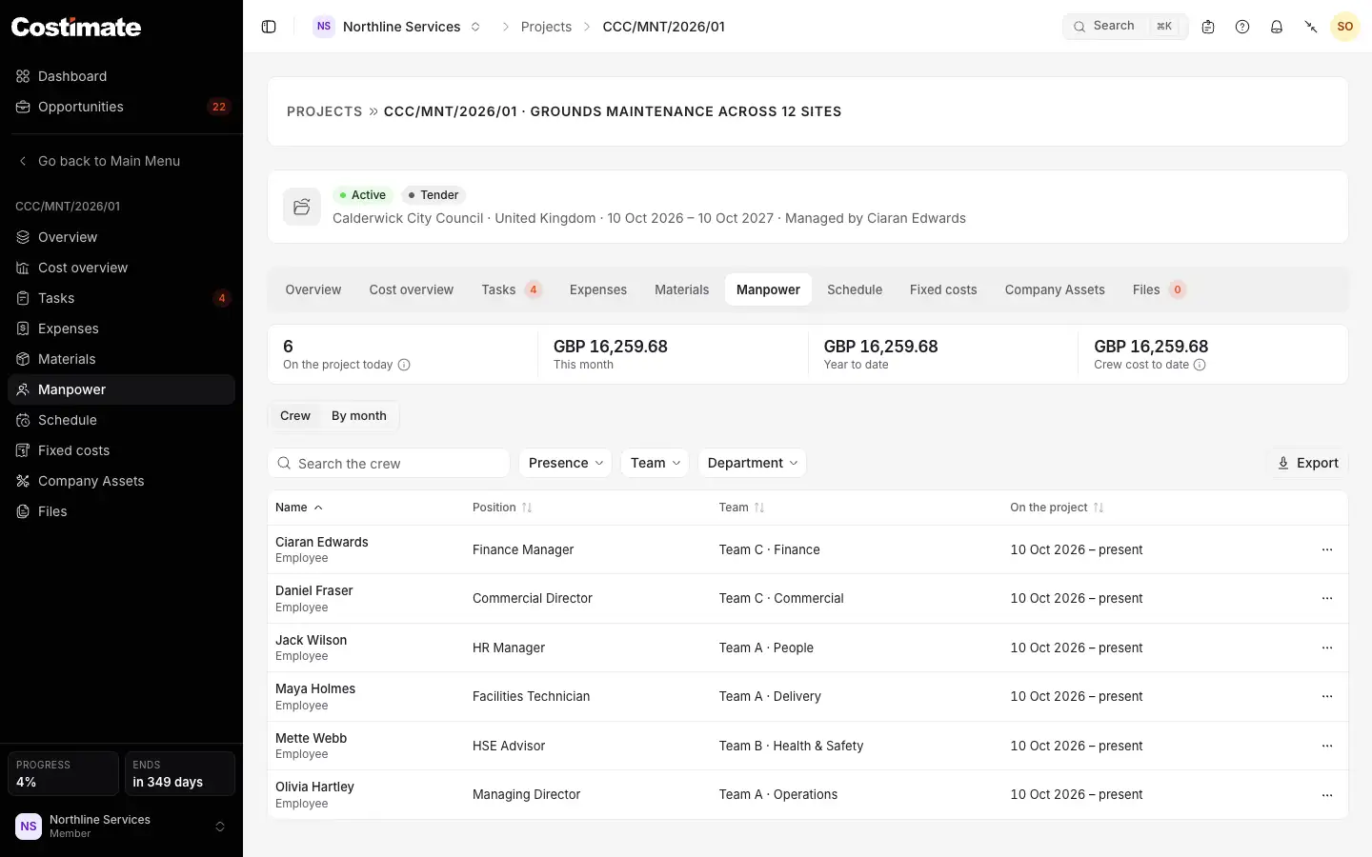Open Fixed costs in the sidebar
This screenshot has height=857, width=1372.
[121, 450]
